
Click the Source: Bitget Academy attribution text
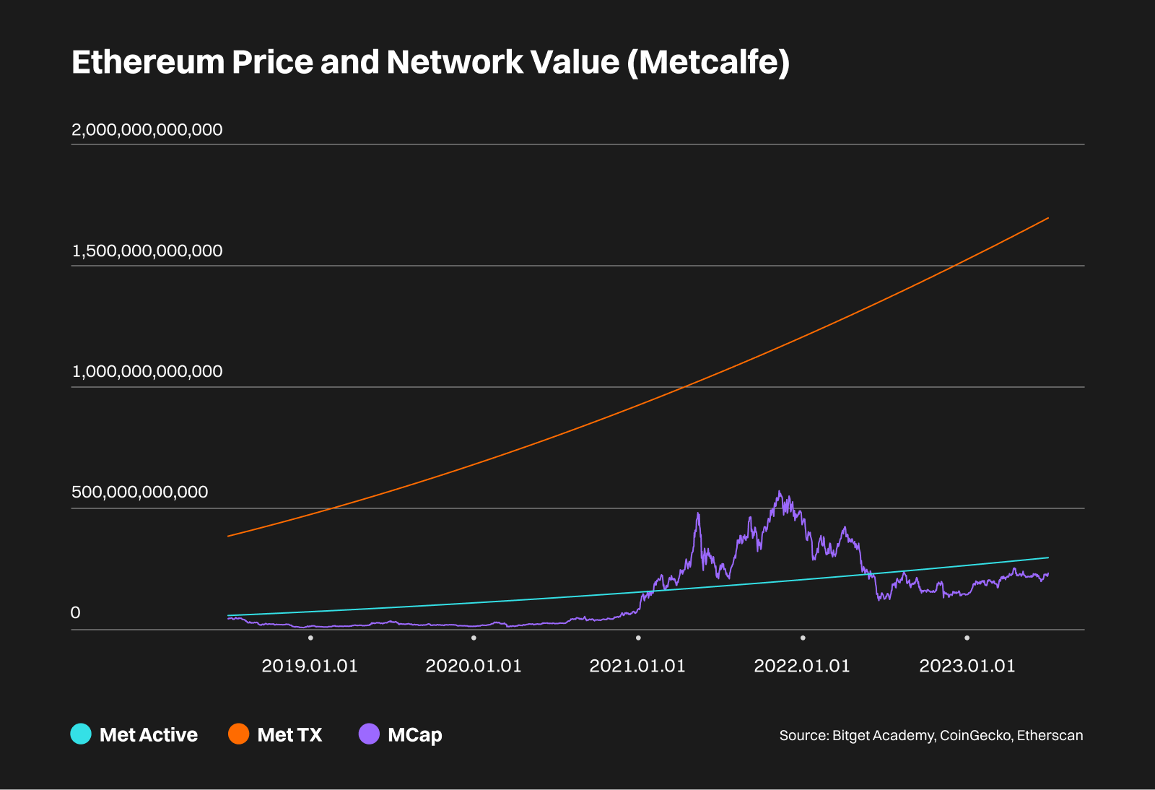930,736
